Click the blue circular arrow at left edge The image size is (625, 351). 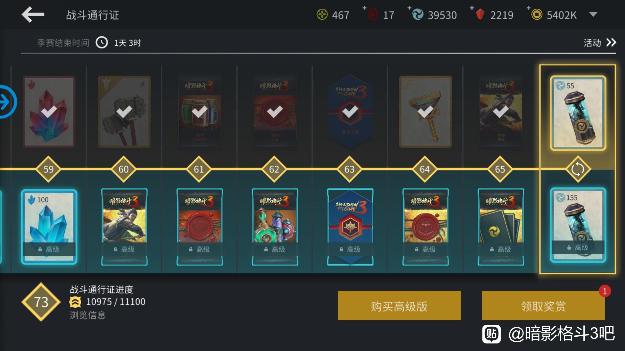[x=6, y=102]
